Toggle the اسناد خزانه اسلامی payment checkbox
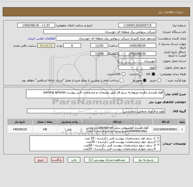The height and width of the screenshot is (187, 193). (x=122, y=80)
